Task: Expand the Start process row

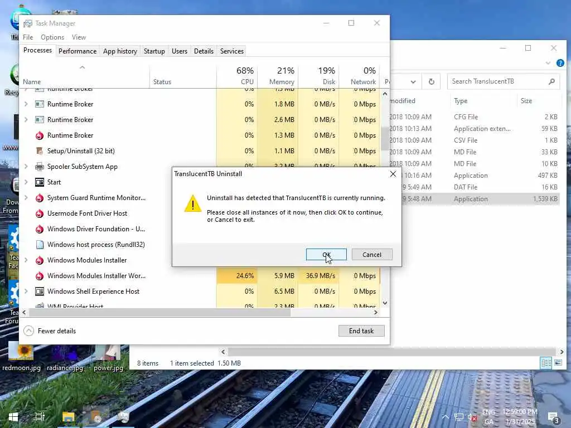Action: coord(26,182)
